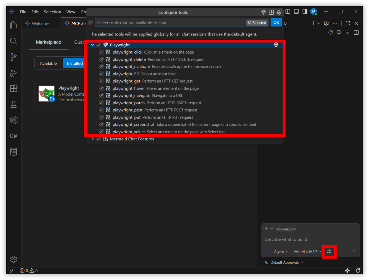Open the C# view in activity bar
The height and width of the screenshot is (280, 369).
[13, 136]
